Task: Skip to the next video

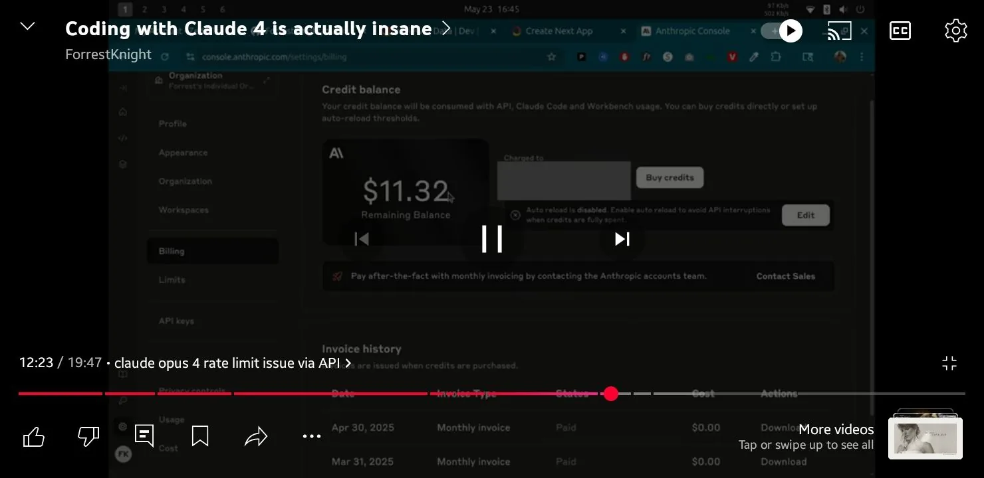Action: (620, 239)
